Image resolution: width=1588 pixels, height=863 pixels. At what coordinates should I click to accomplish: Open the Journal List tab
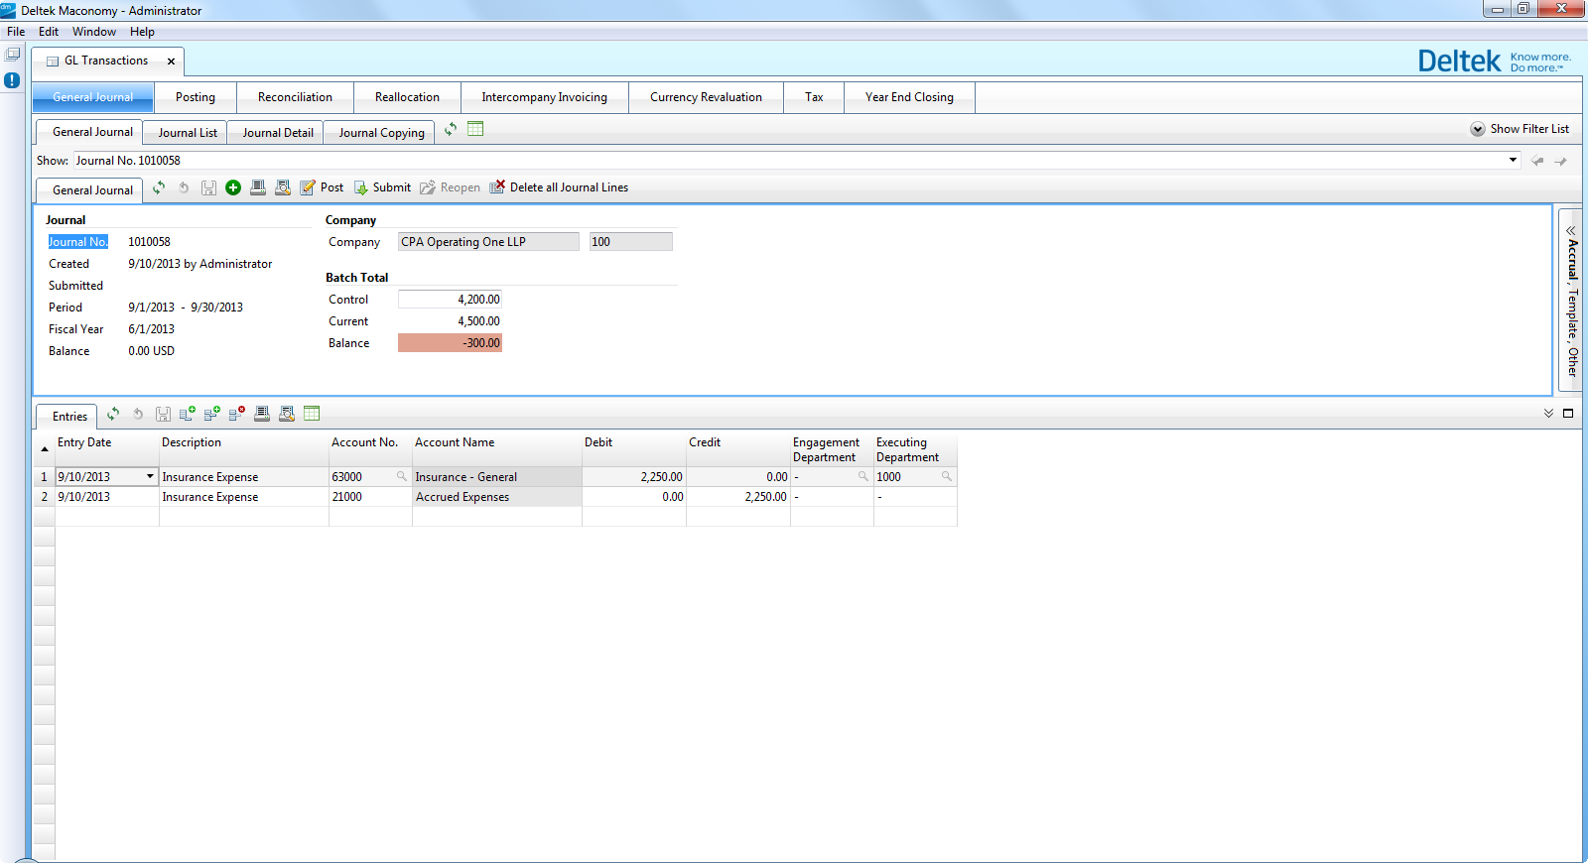187,133
